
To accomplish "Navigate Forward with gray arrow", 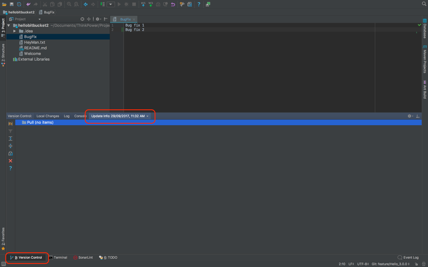I will (x=93, y=4).
